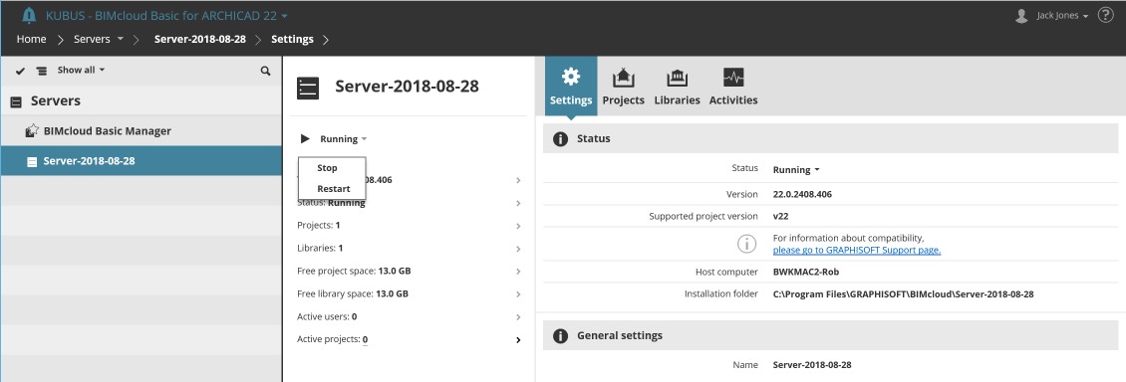Expand the Free library space row chevron

(x=518, y=294)
